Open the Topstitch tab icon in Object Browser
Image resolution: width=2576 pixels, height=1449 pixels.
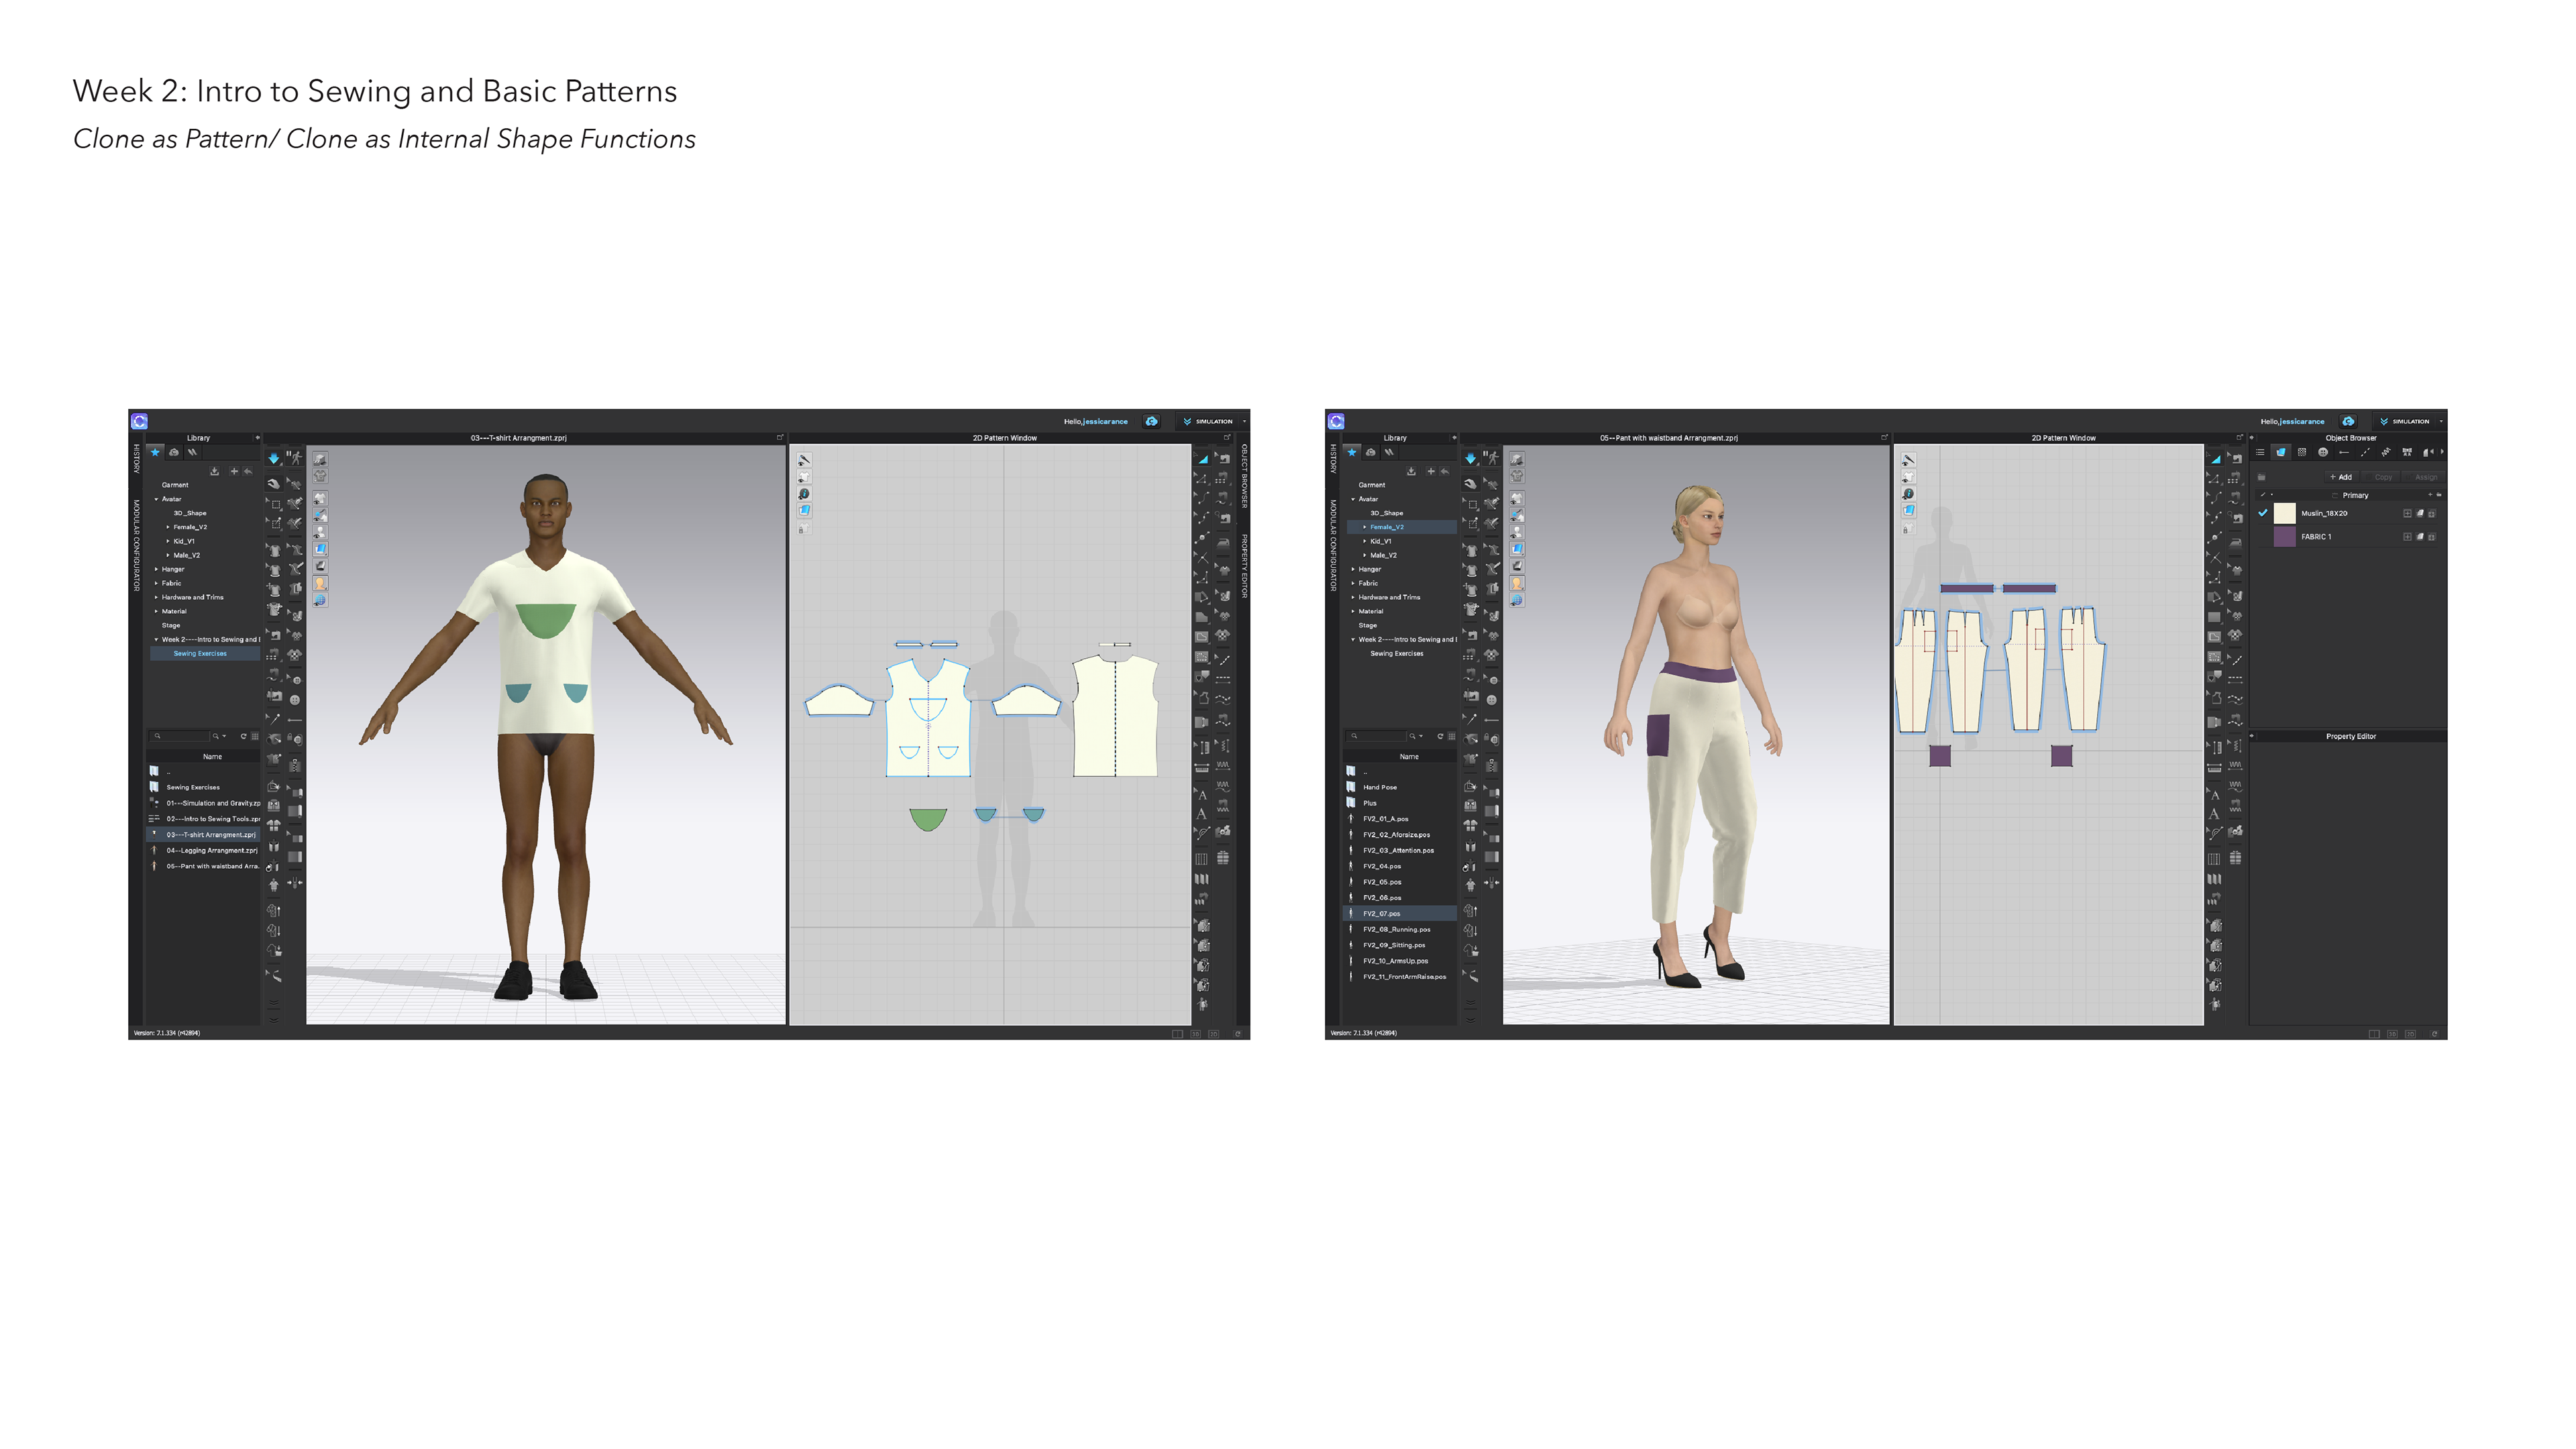(2365, 453)
